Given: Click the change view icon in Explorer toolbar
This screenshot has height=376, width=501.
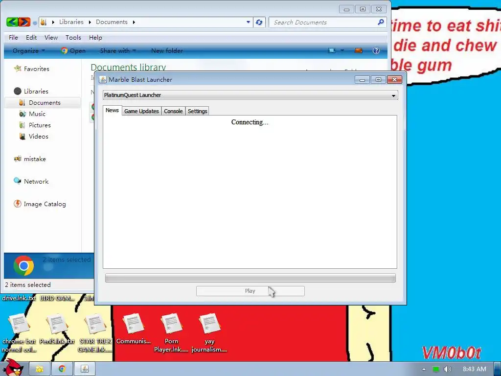Looking at the screenshot, I should click(x=332, y=50).
